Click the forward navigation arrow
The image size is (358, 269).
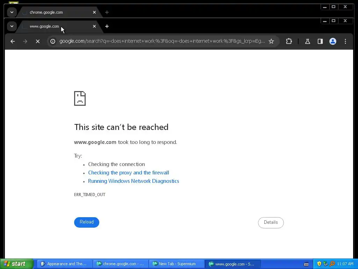coord(25,41)
